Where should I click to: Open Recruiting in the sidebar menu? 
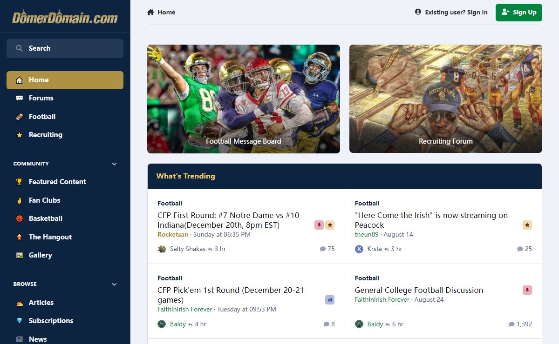(65, 135)
